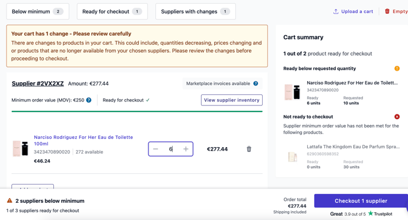Delete Narciso Rodriguez item with trash icon
Image resolution: width=408 pixels, height=220 pixels.
coord(249,149)
